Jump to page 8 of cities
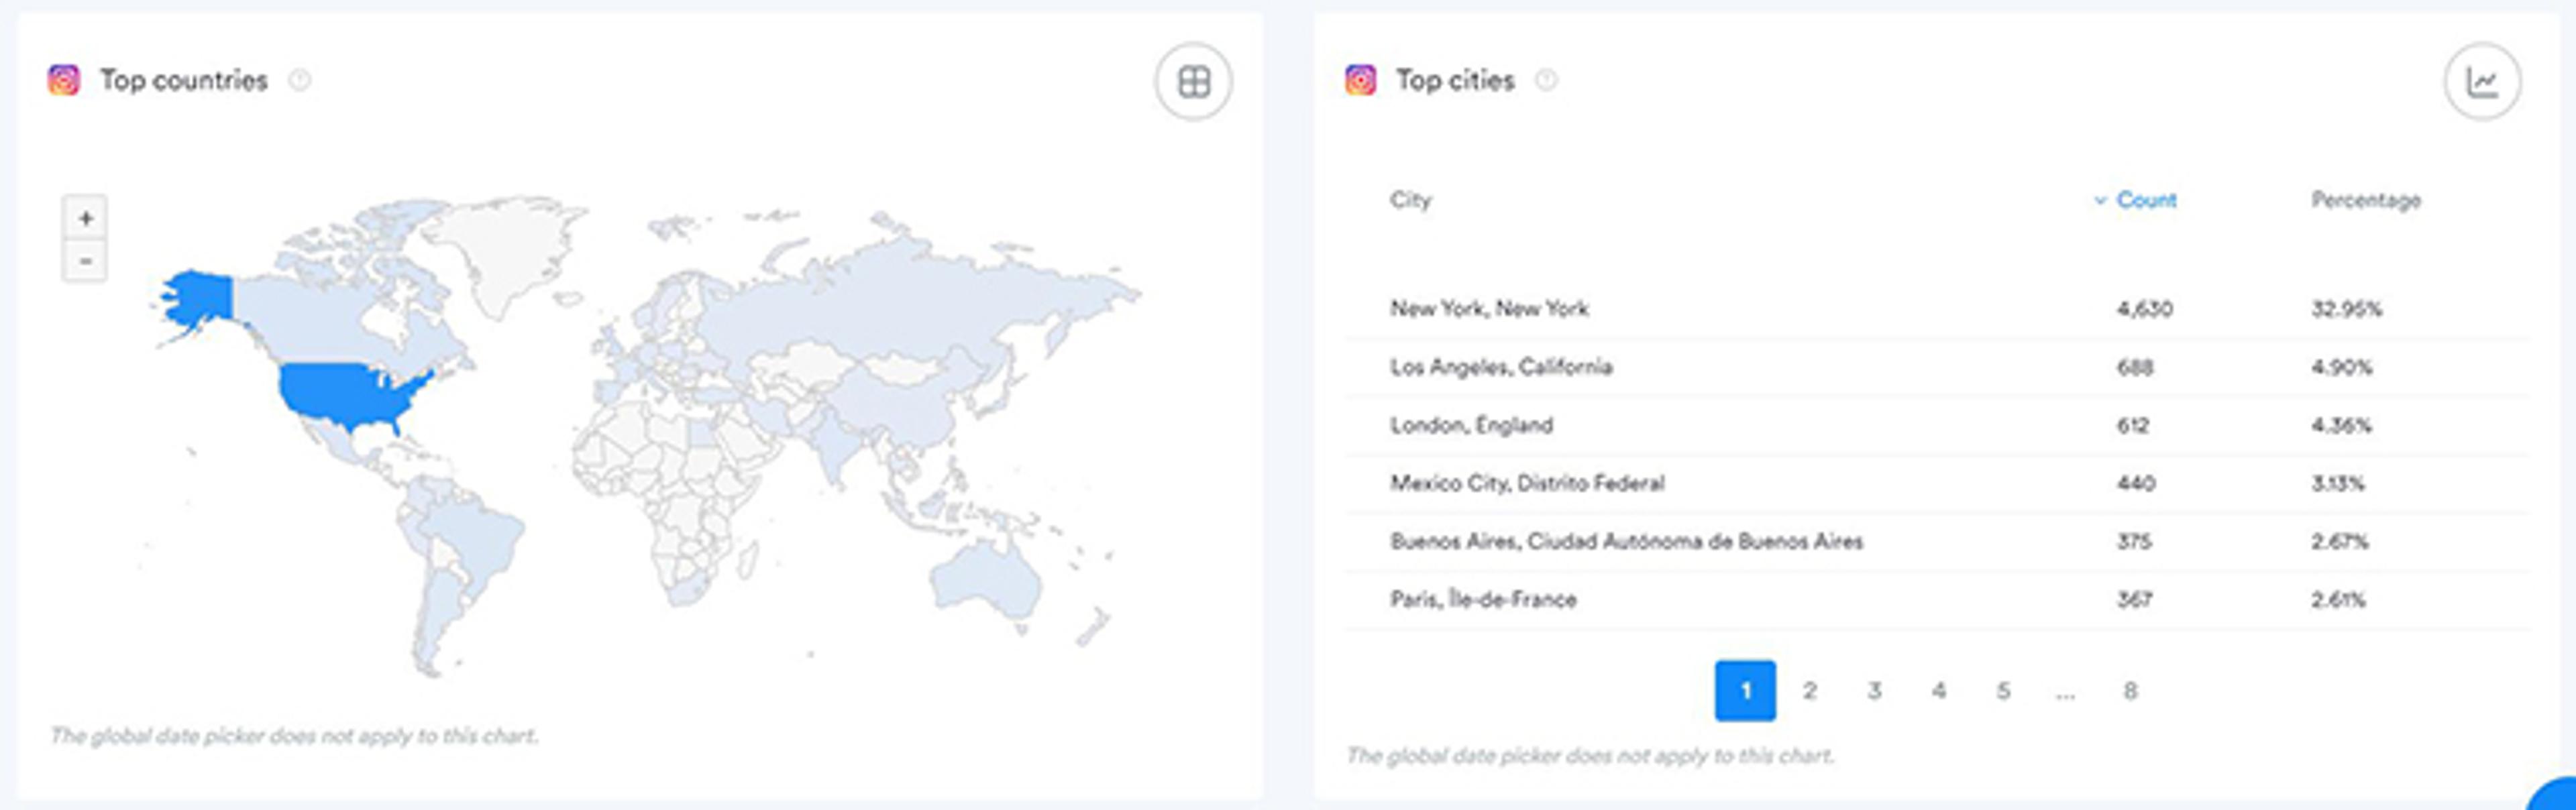 coord(2130,690)
